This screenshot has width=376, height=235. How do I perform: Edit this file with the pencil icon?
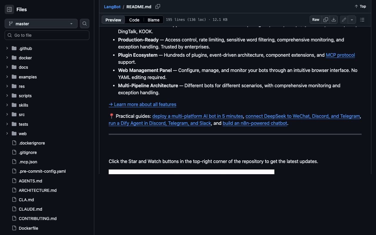344,20
